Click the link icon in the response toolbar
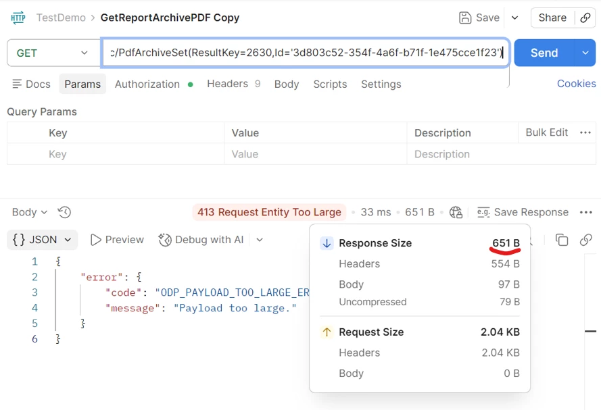601x410 pixels. [x=585, y=240]
